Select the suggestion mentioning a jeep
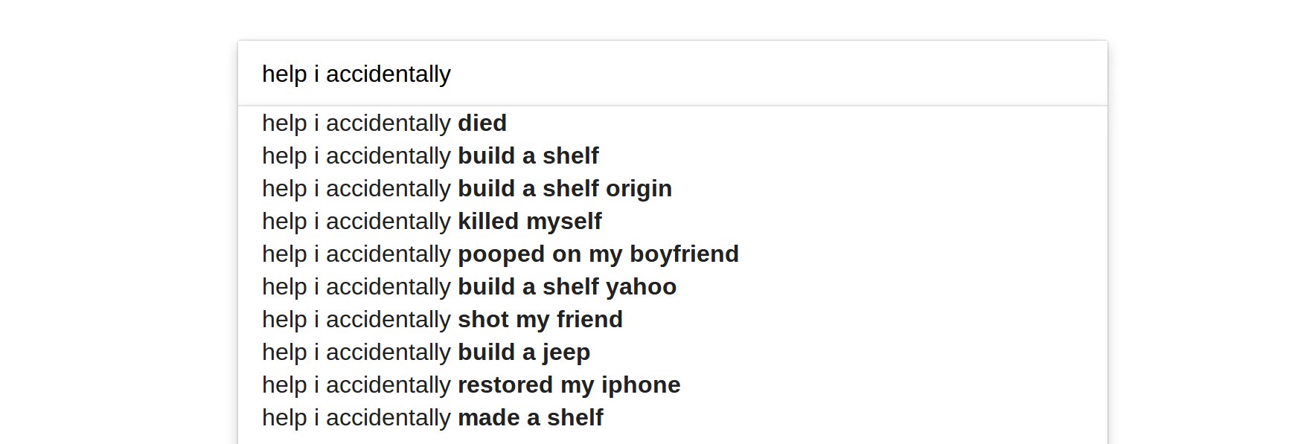 pyautogui.click(x=426, y=352)
